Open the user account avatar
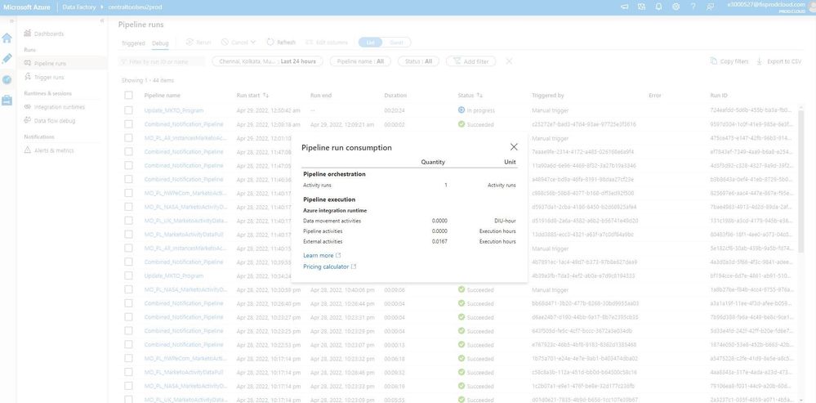 click(x=812, y=7)
